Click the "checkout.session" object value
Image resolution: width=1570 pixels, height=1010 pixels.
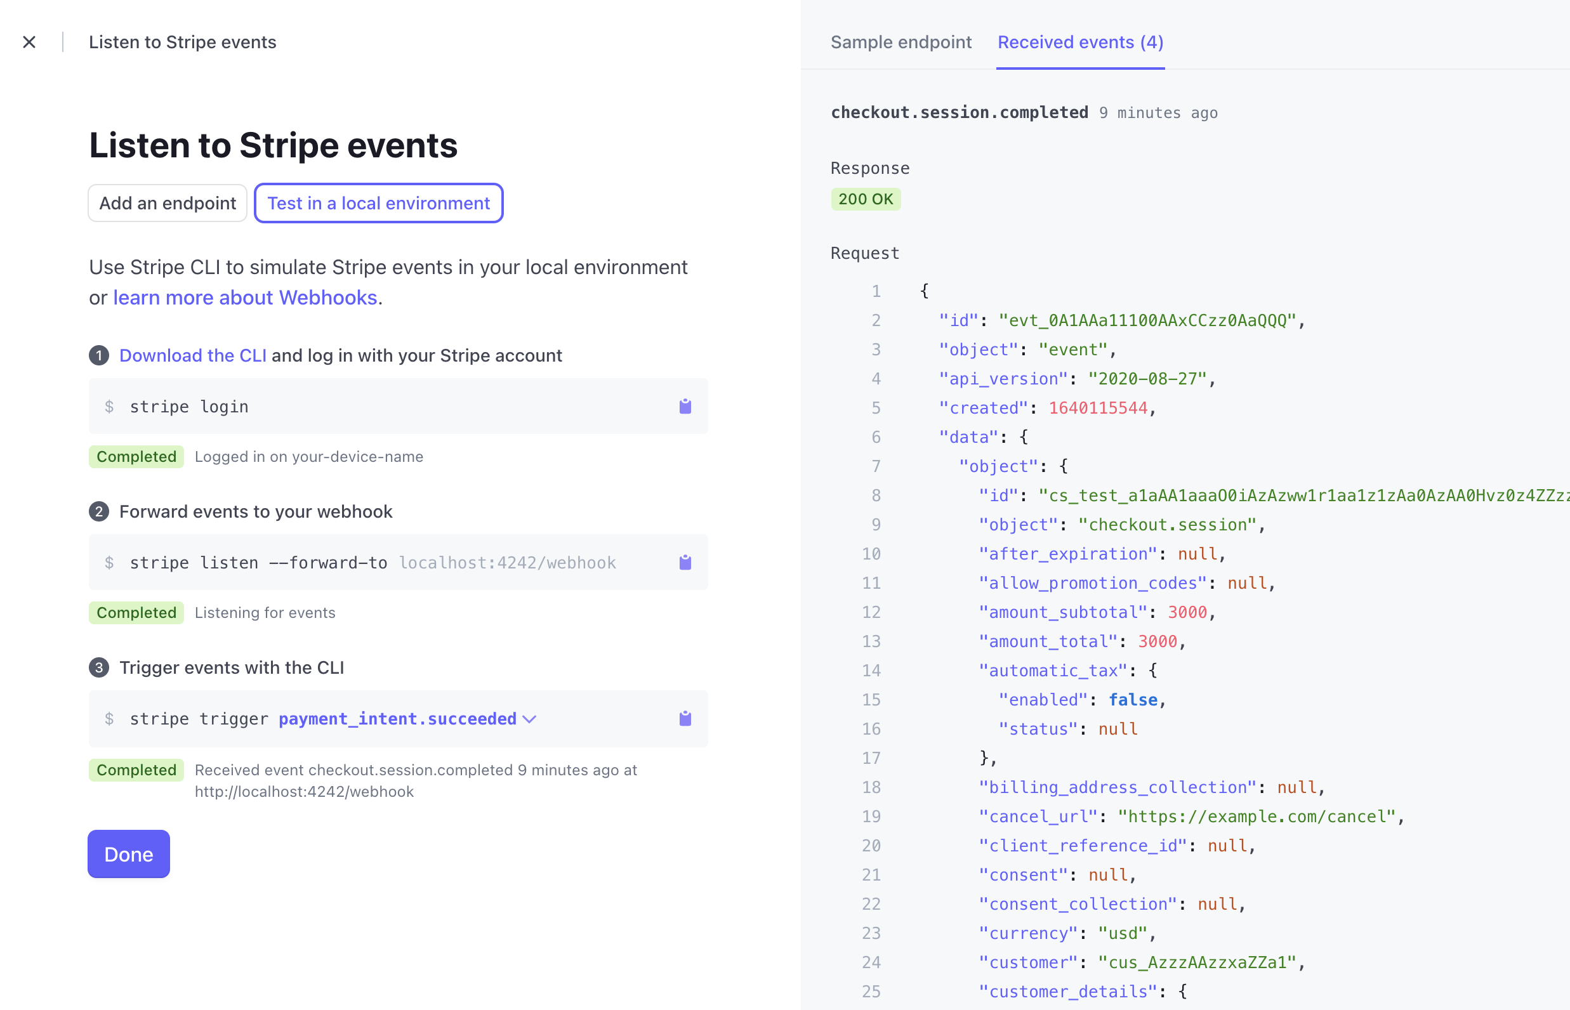[x=1167, y=524]
